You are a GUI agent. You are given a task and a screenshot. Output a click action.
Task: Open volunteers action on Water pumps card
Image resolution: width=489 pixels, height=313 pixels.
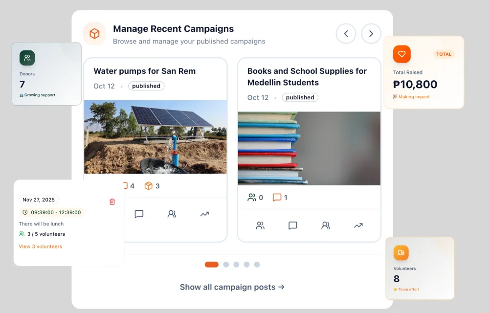[x=172, y=214]
